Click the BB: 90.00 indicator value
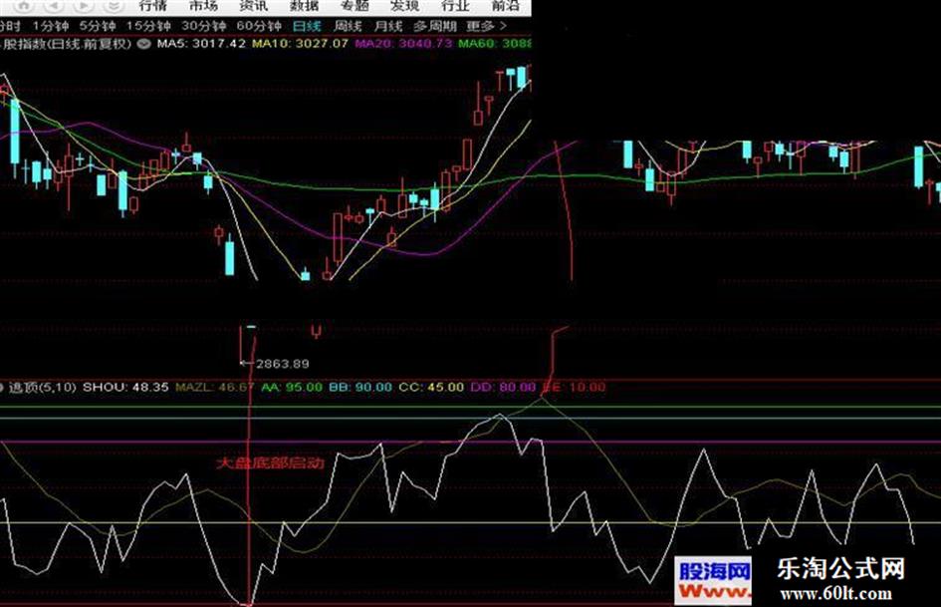This screenshot has width=941, height=607. tap(360, 387)
